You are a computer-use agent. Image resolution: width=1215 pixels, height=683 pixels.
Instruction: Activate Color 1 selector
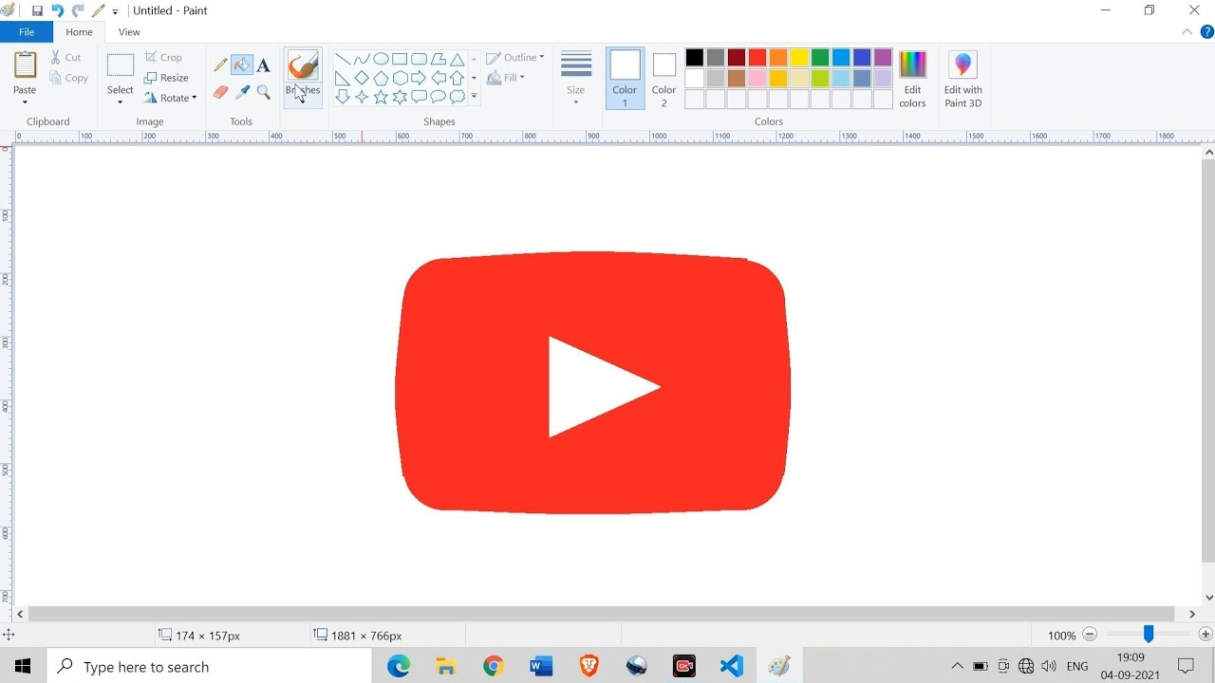pos(625,78)
